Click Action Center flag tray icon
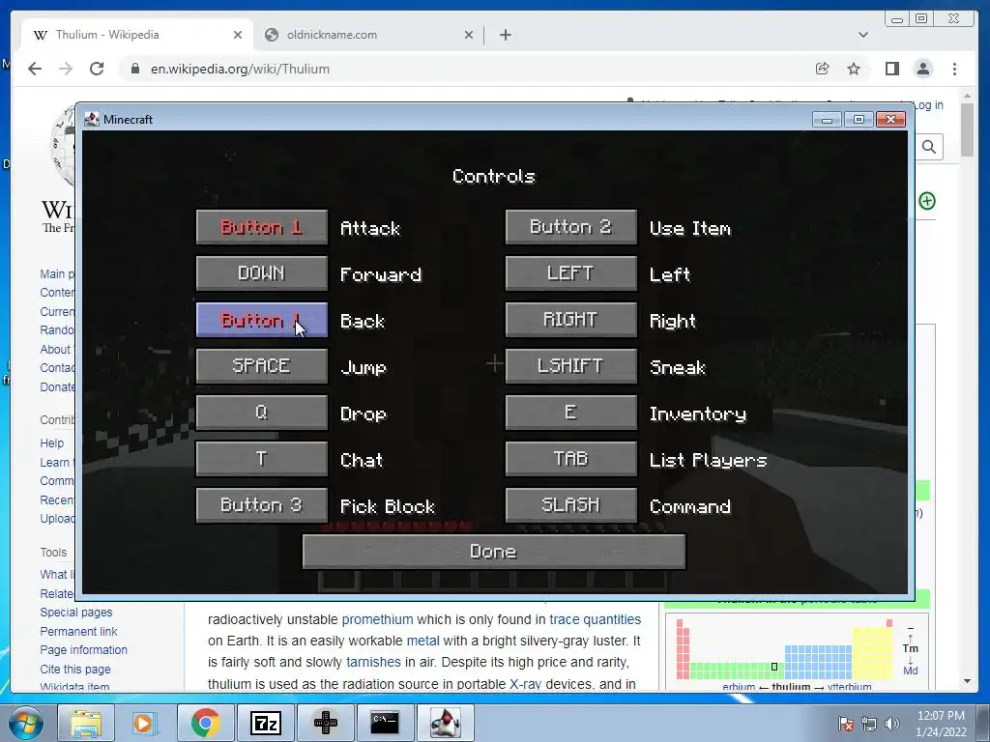The height and width of the screenshot is (742, 990). pyautogui.click(x=845, y=724)
